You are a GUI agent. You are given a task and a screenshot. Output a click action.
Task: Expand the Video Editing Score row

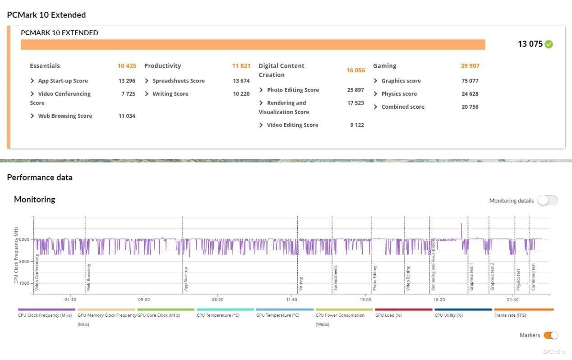point(261,125)
